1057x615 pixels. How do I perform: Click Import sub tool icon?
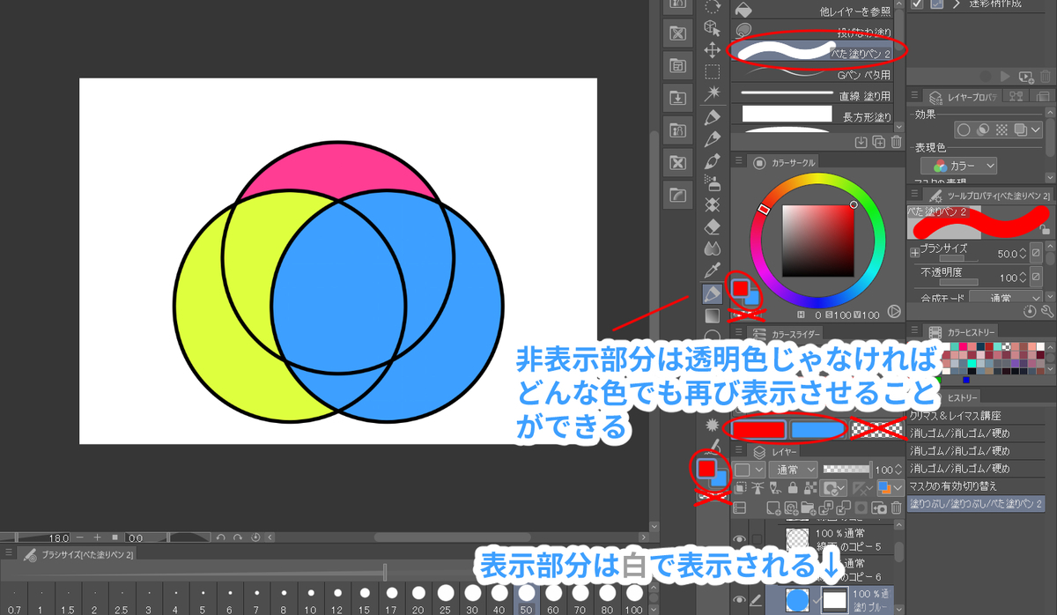click(861, 142)
